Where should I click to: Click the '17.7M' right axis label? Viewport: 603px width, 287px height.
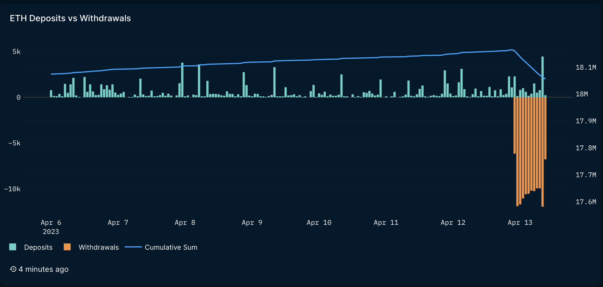[586, 175]
